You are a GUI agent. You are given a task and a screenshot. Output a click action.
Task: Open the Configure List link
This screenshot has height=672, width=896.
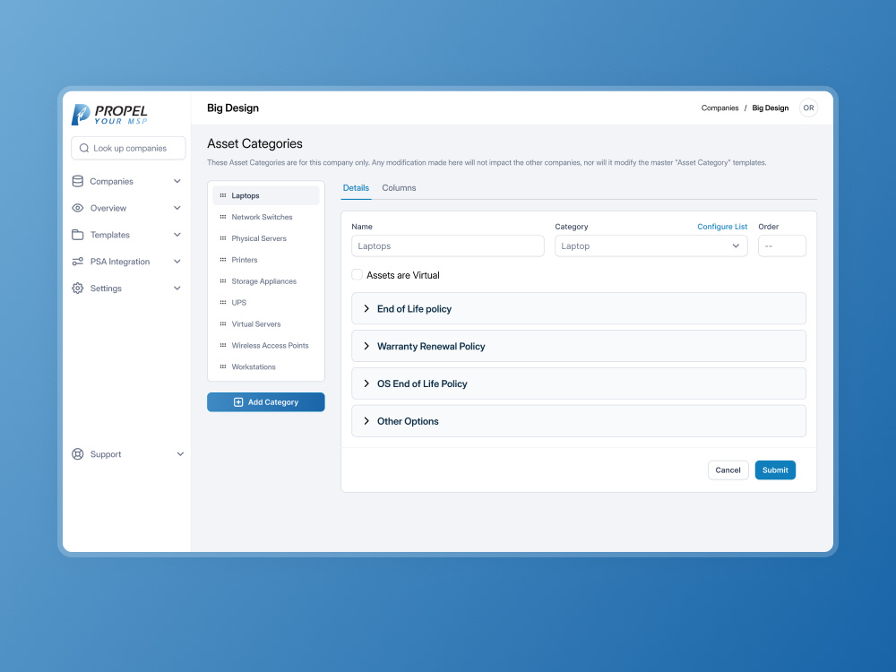(722, 227)
